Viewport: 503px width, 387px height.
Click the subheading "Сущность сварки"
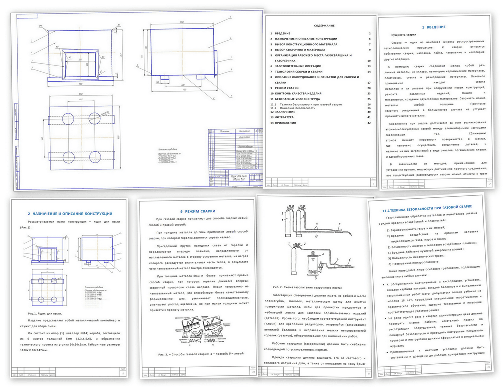pyautogui.click(x=404, y=35)
